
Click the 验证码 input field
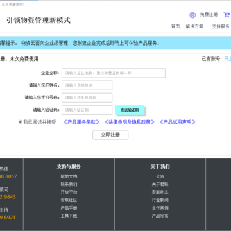point(87,110)
